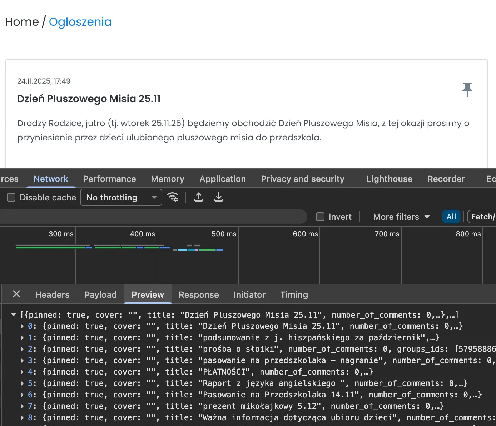Open the Timing tab

point(294,294)
